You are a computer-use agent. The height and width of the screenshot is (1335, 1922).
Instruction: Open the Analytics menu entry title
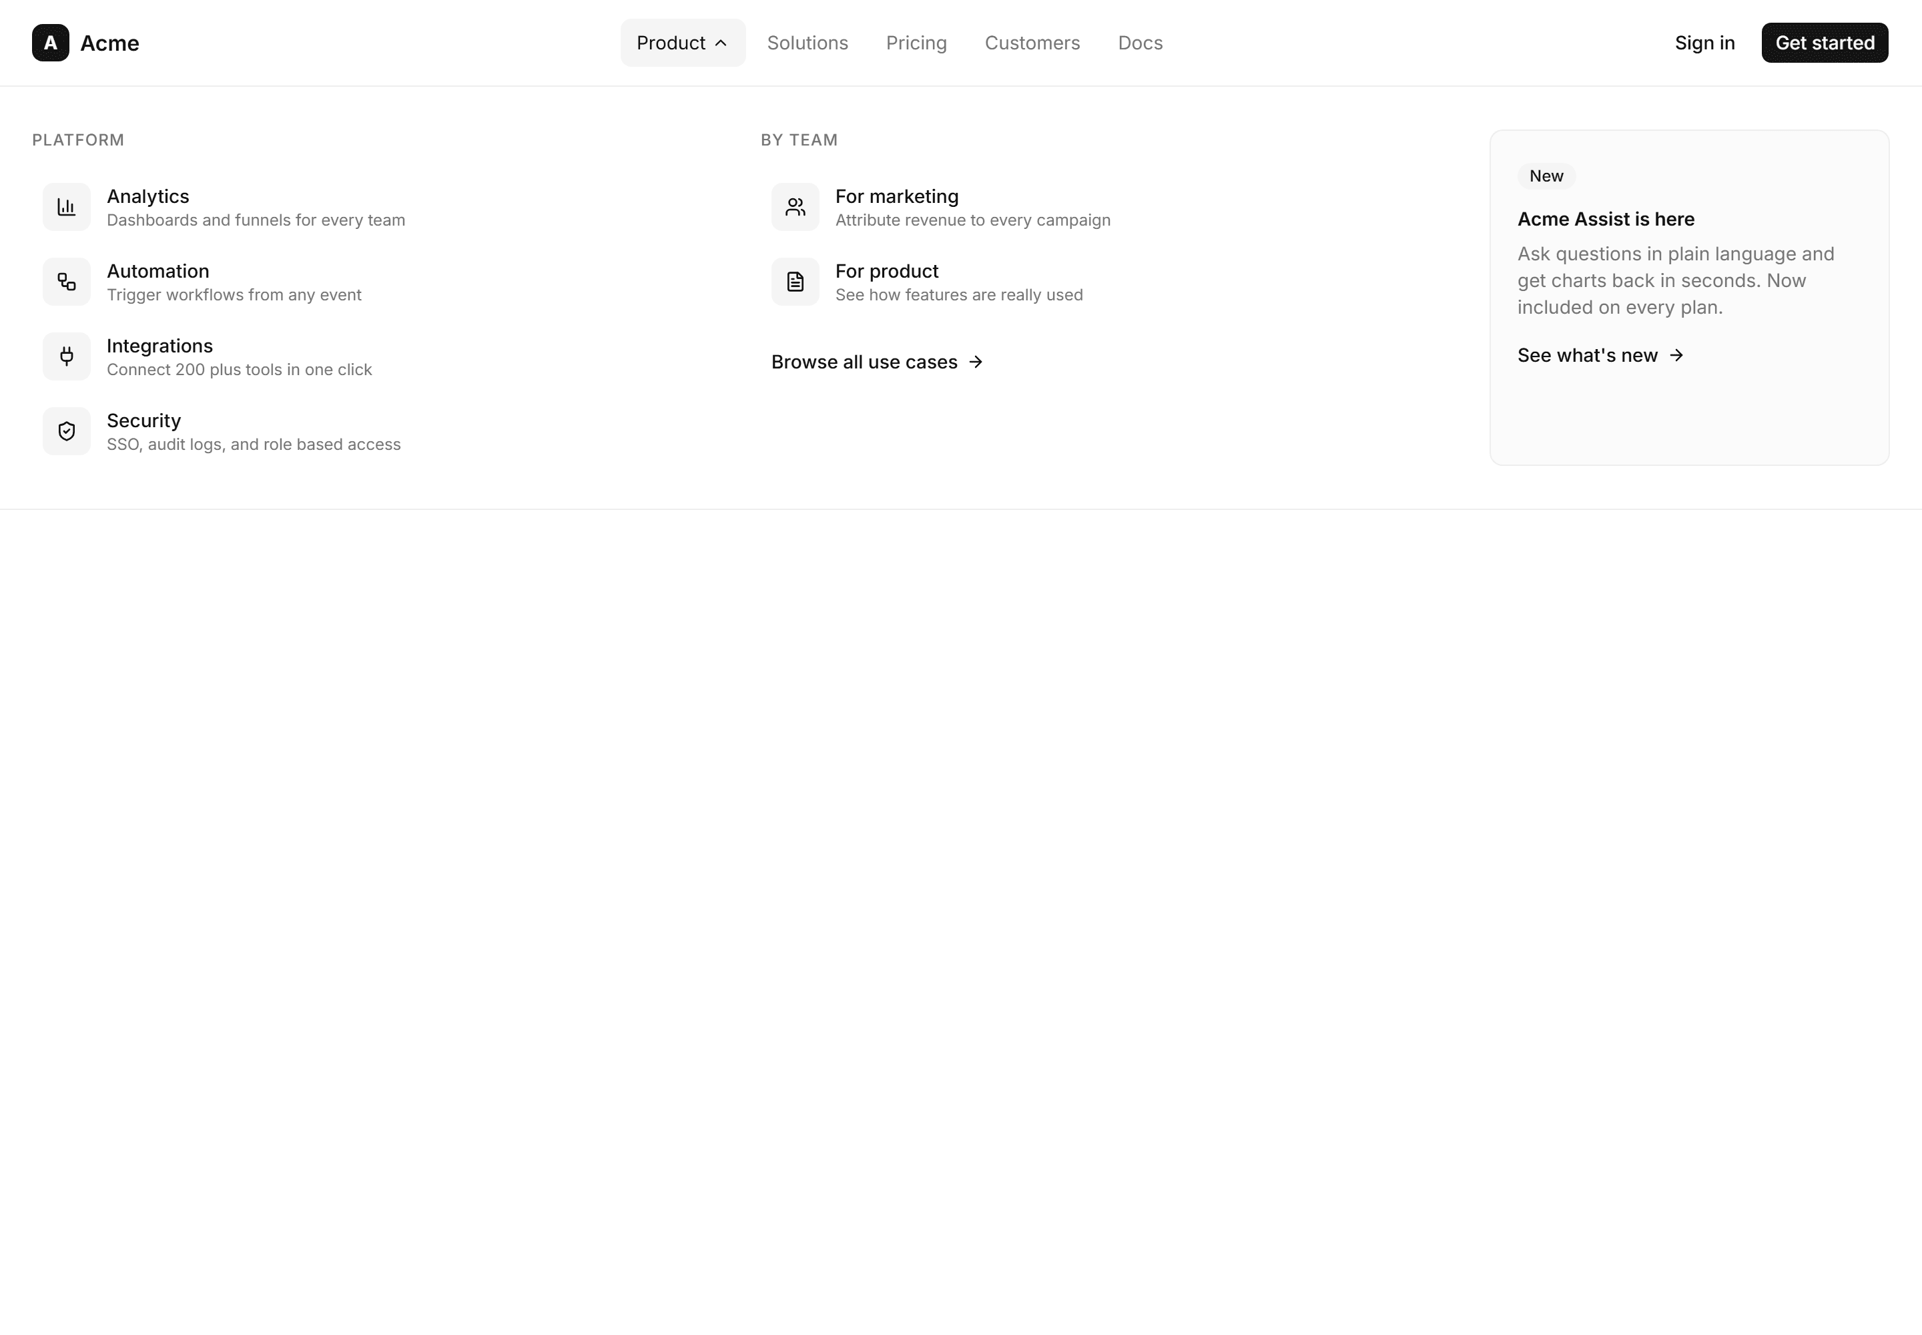[x=148, y=196]
